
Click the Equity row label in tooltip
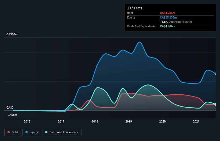pos(131,17)
